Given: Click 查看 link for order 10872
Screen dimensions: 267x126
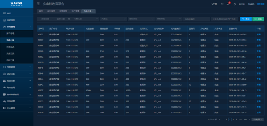Looking at the screenshot, I should tap(258, 34).
